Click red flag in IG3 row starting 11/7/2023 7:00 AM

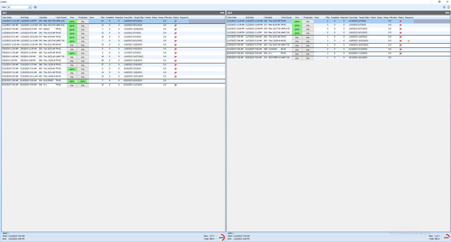coord(401,37)
